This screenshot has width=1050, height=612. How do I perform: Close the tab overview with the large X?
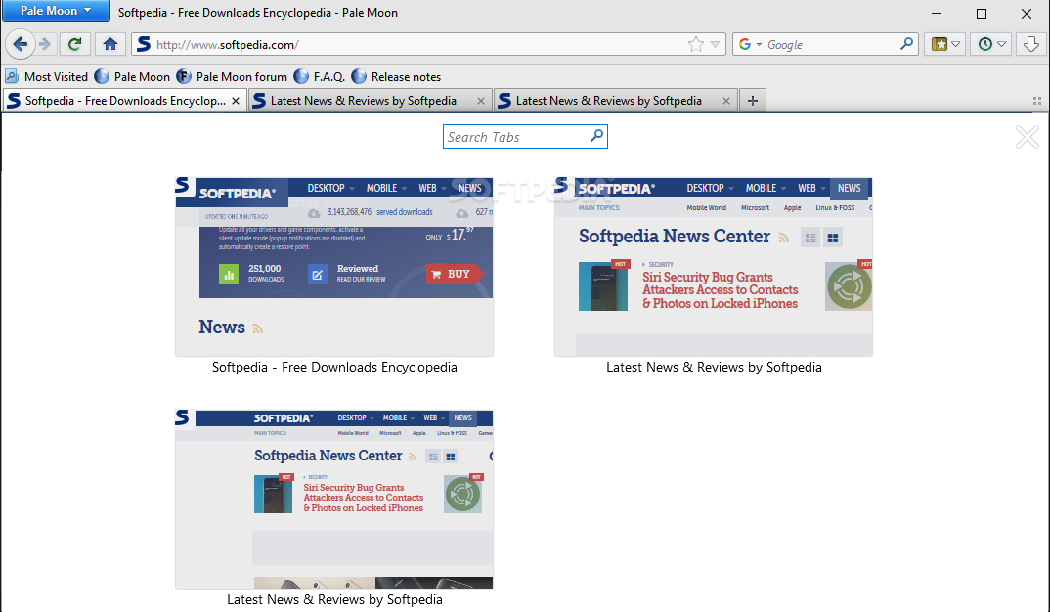tap(1028, 137)
